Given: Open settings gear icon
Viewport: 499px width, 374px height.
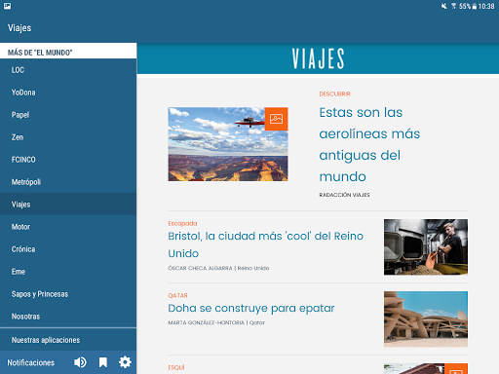Looking at the screenshot, I should coord(125,362).
